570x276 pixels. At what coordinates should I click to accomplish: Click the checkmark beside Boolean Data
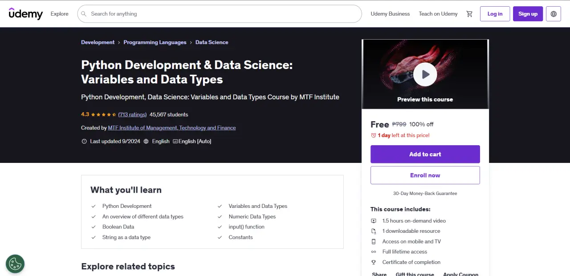click(94, 227)
